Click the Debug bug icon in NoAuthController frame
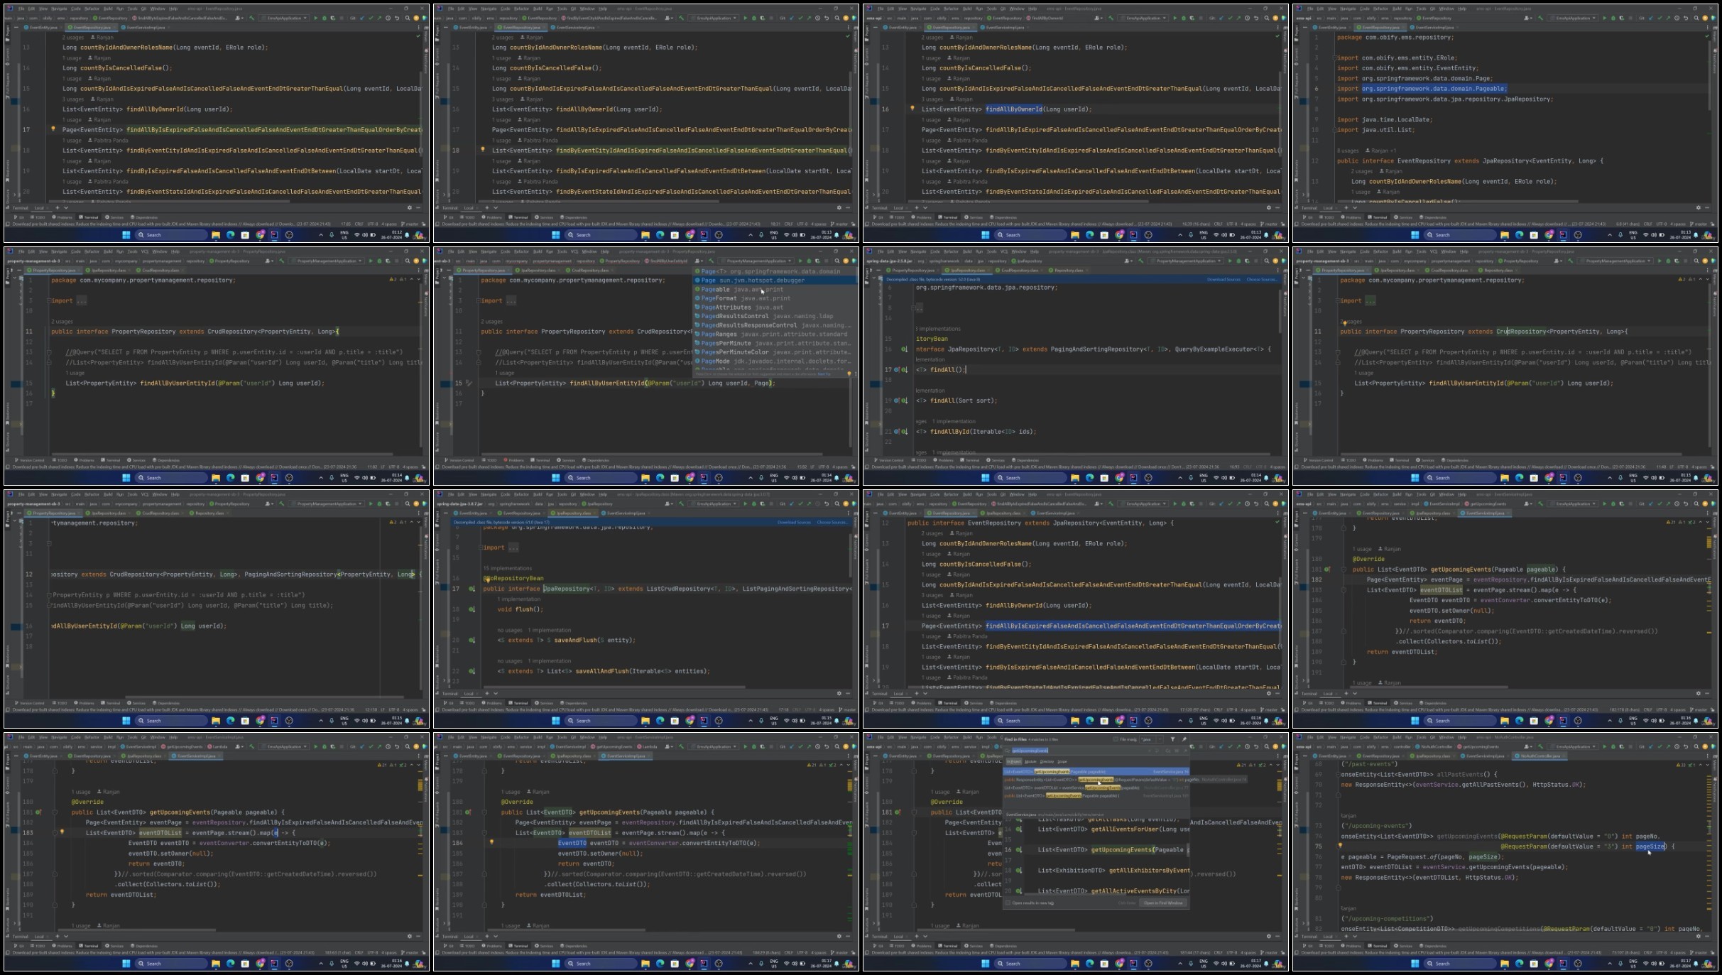Viewport: 1722px width, 975px height. pyautogui.click(x=1613, y=746)
